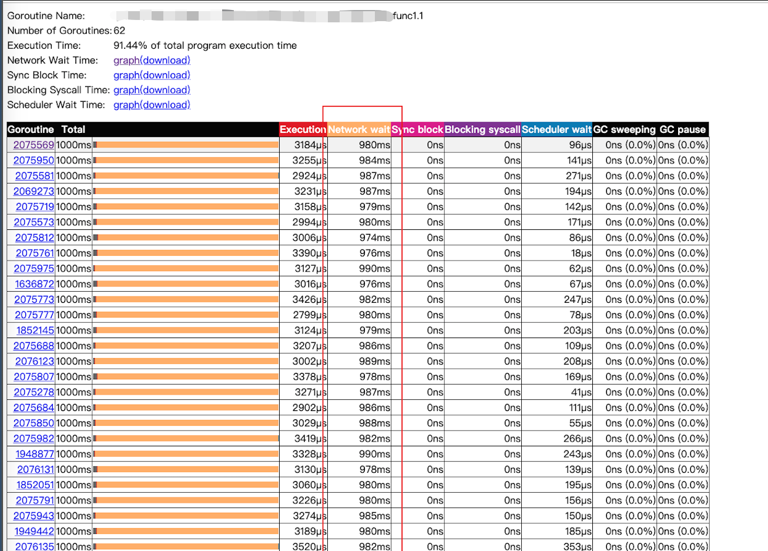Sort table by Execution column header
Viewport: 768px width, 551px height.
click(x=302, y=129)
